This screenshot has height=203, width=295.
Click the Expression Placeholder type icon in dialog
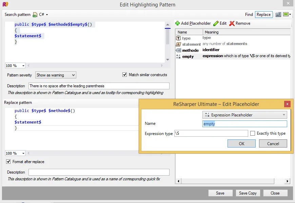tap(207, 115)
